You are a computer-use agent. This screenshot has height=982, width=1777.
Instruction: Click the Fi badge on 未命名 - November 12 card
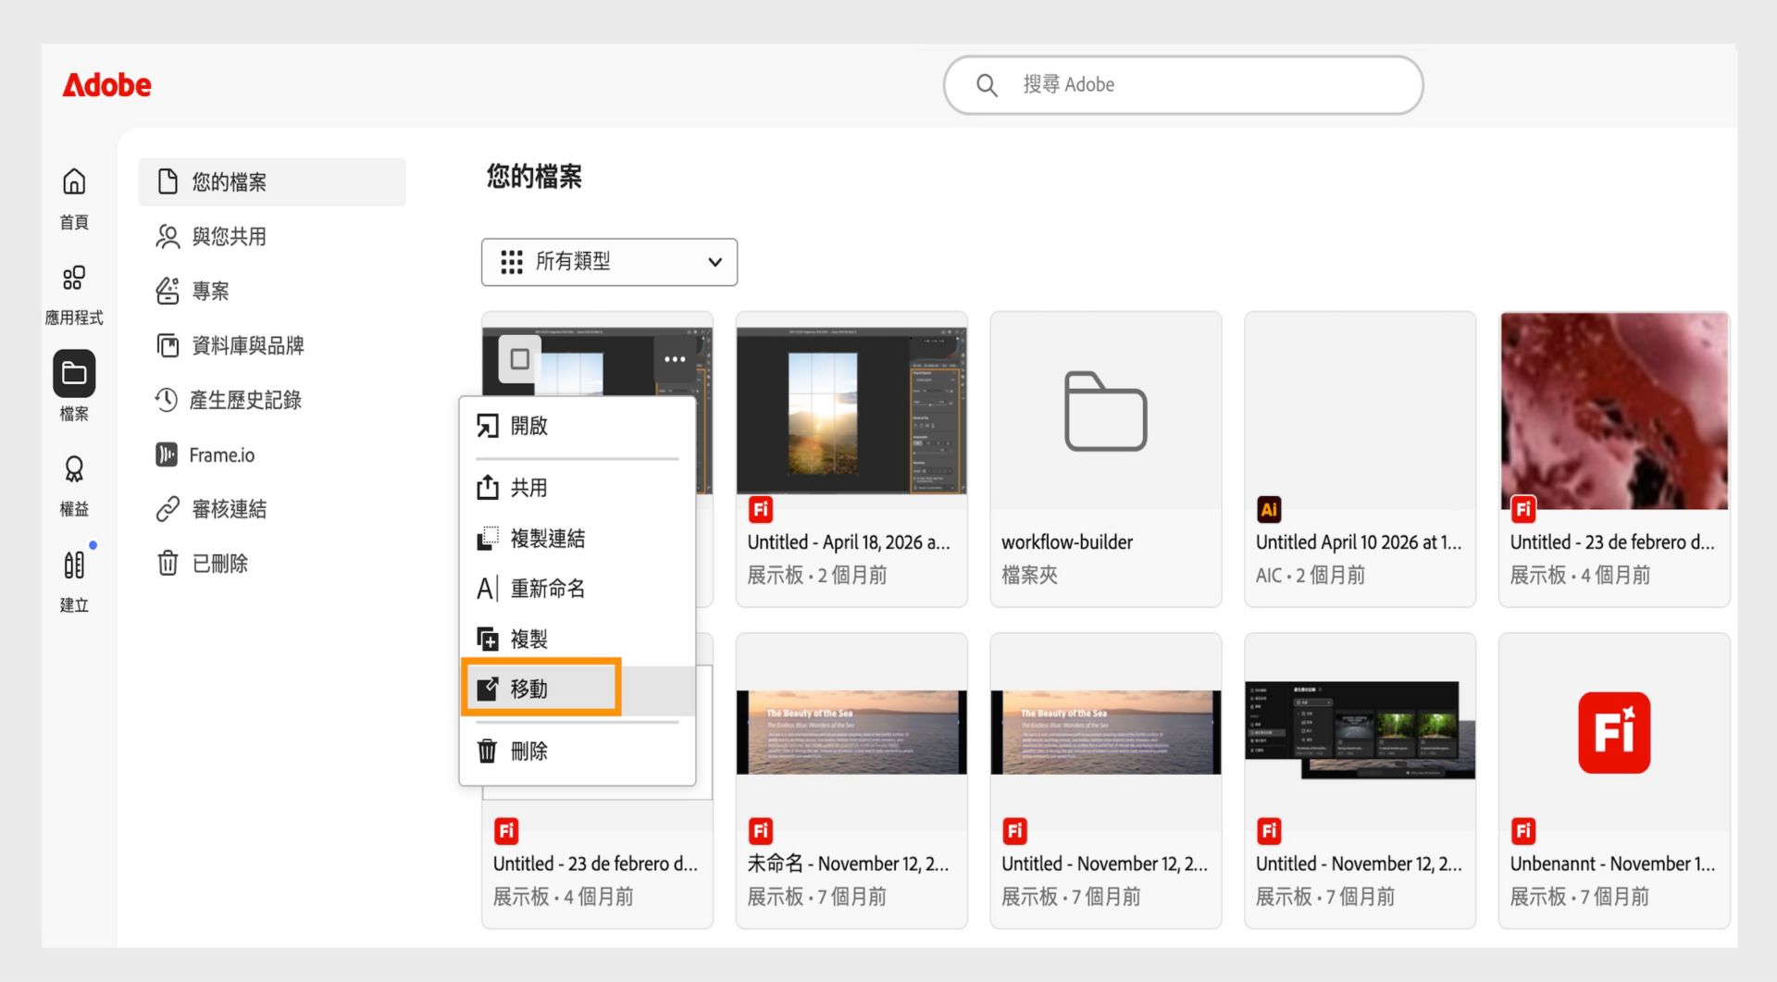click(x=761, y=831)
